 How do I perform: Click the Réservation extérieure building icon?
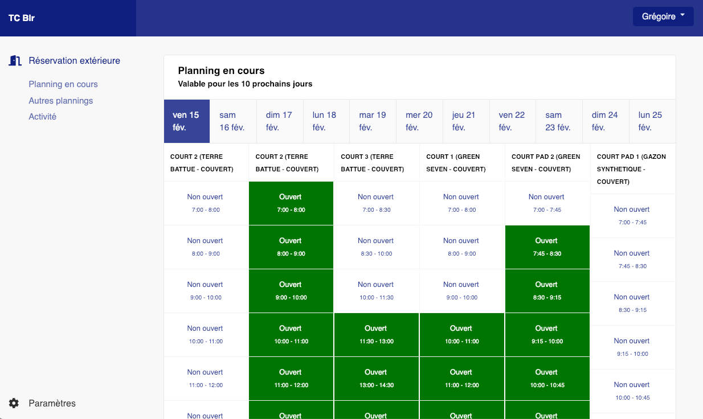click(15, 60)
